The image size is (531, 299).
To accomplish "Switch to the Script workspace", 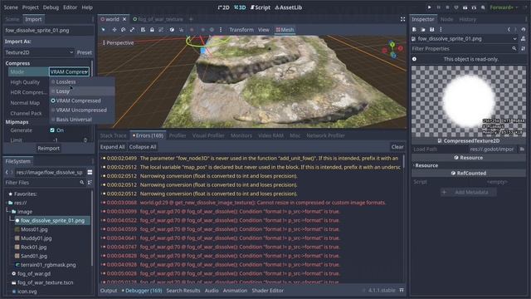I will [260, 7].
